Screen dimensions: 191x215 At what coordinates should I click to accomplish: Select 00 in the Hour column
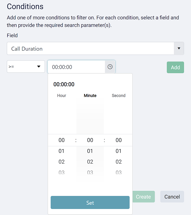pos(62,140)
